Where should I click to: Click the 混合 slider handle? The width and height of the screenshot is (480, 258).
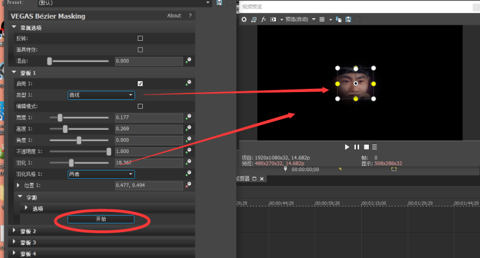[x=49, y=61]
